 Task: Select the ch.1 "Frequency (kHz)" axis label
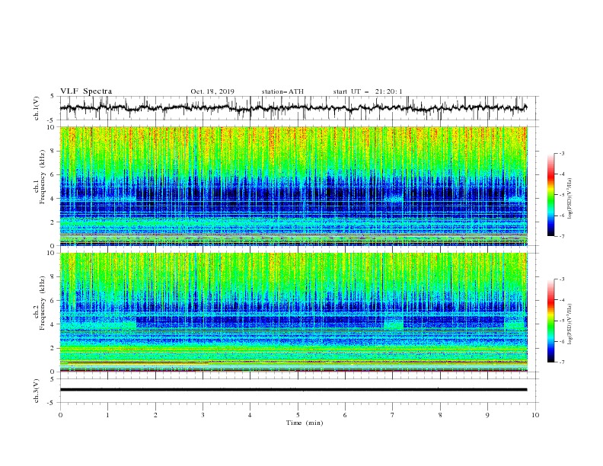tap(43, 177)
